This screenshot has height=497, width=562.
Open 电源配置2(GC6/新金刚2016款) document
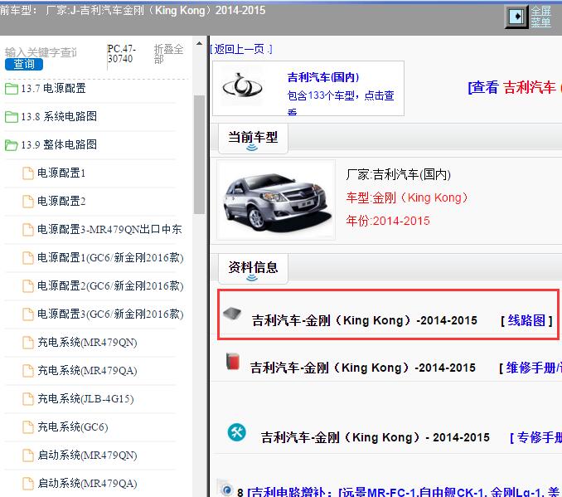(x=110, y=285)
